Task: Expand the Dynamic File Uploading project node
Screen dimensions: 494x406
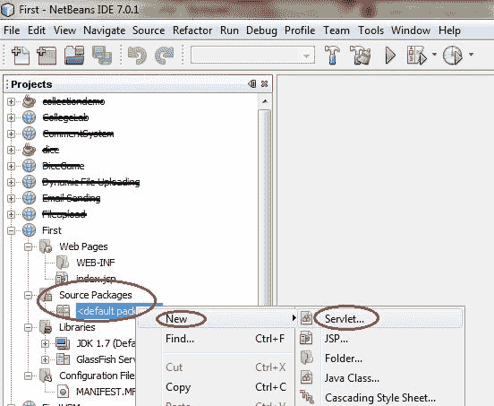Action: pos(11,182)
